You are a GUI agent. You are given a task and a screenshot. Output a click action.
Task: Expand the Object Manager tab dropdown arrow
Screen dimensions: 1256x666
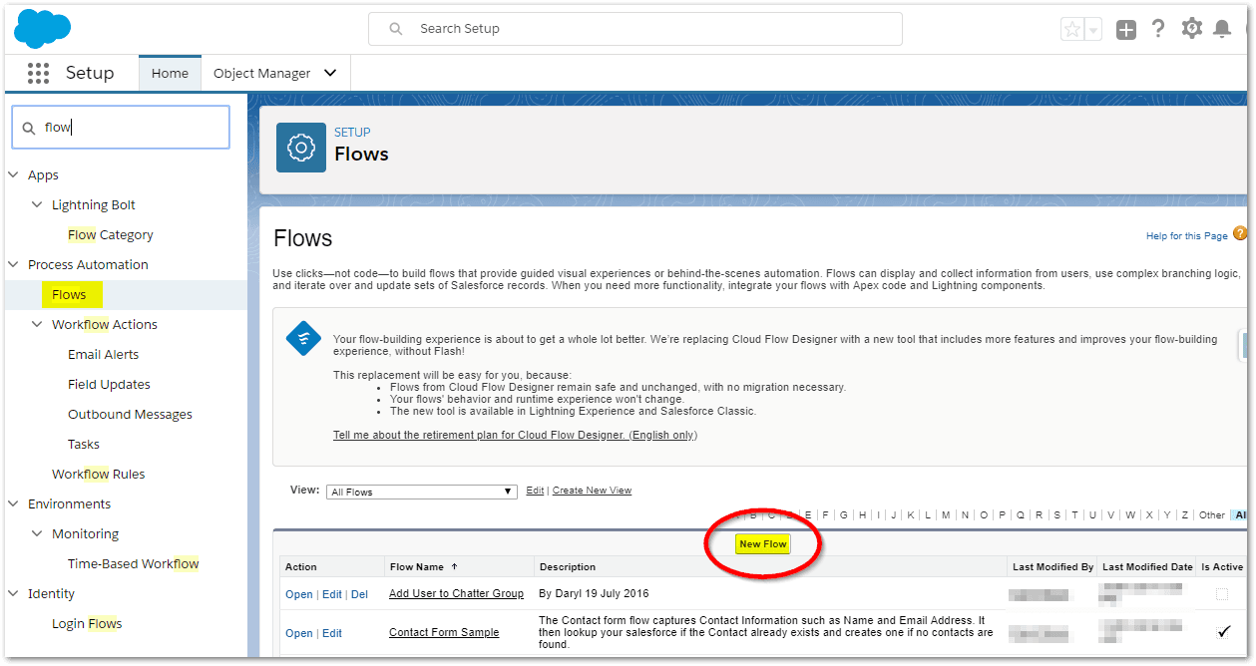[331, 73]
